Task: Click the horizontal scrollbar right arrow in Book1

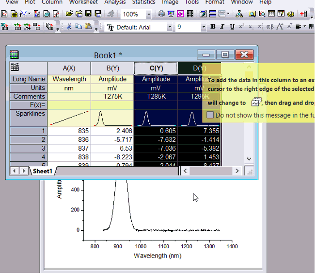Action: tap(237, 171)
